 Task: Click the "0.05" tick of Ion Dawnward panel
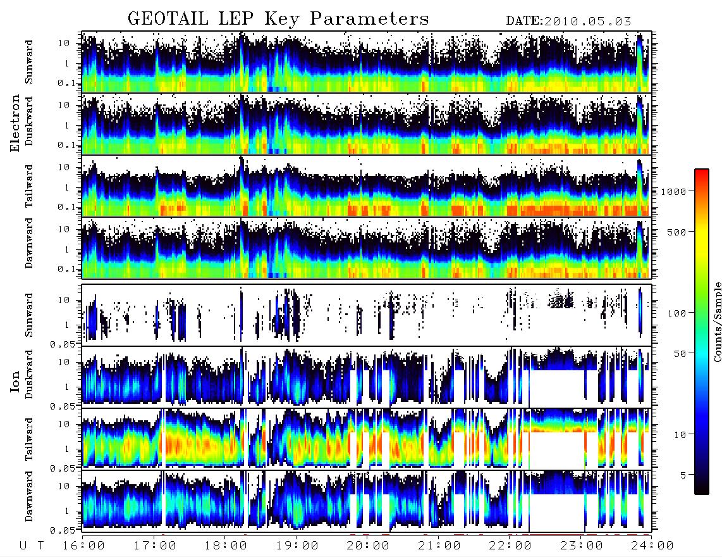pos(63,530)
